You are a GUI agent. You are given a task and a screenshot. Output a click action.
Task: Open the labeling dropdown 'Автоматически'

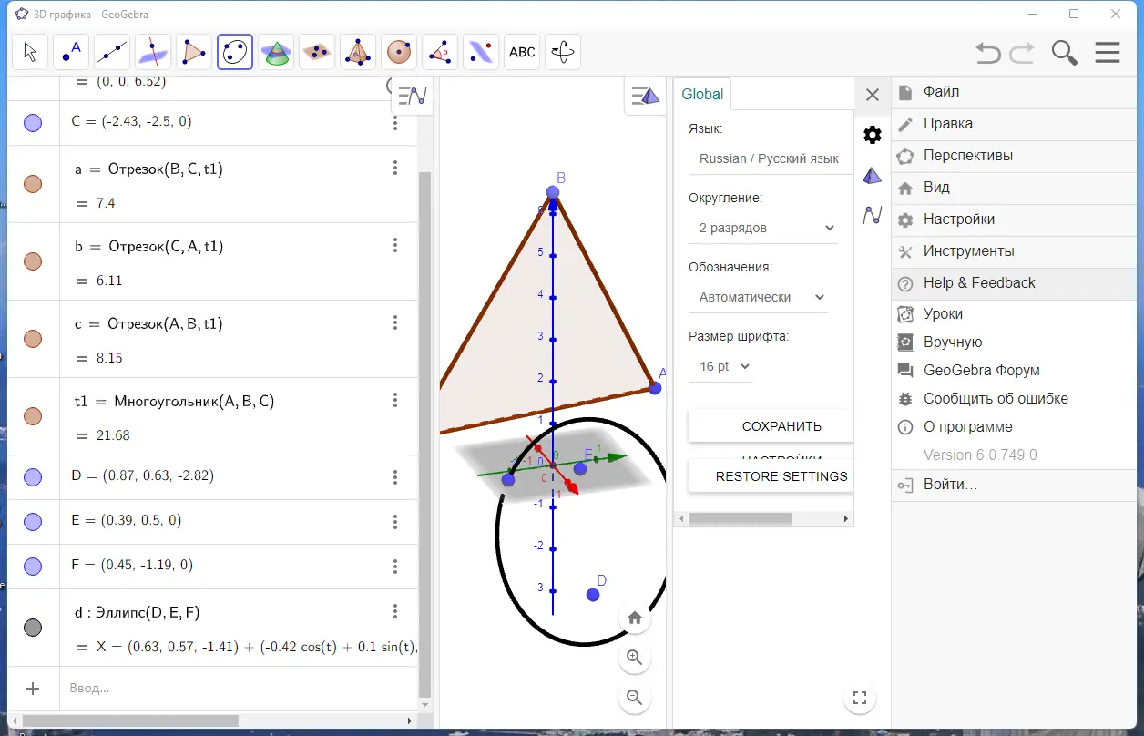pyautogui.click(x=759, y=297)
